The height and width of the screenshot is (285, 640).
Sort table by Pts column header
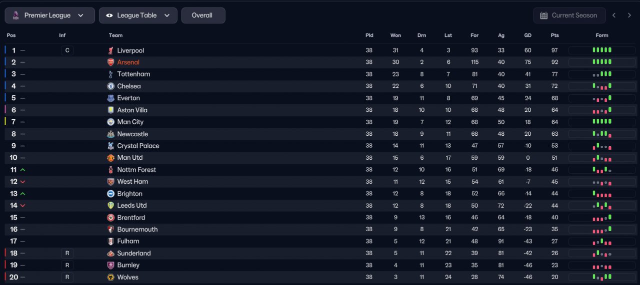tap(554, 35)
